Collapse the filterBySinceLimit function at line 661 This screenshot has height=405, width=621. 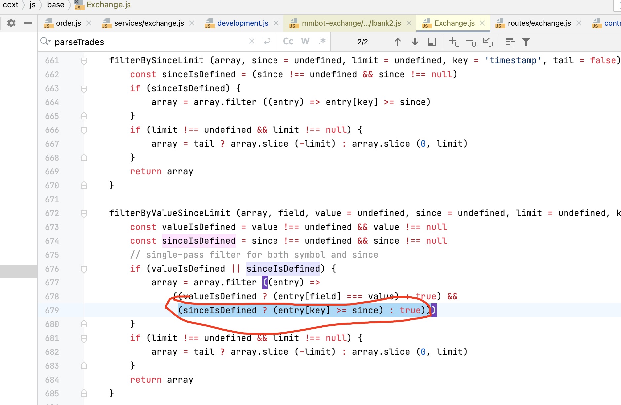(x=84, y=60)
